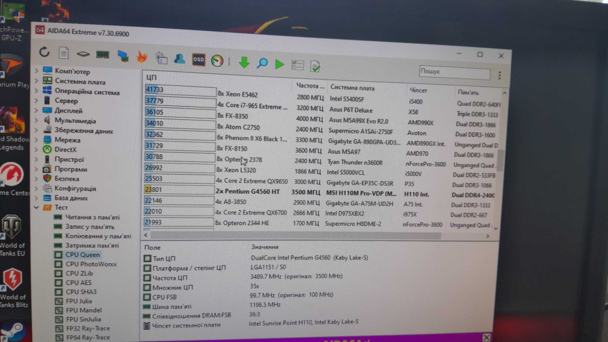Sort by the Чипсет column header
Screen dimensions: 608x342
[x=418, y=90]
